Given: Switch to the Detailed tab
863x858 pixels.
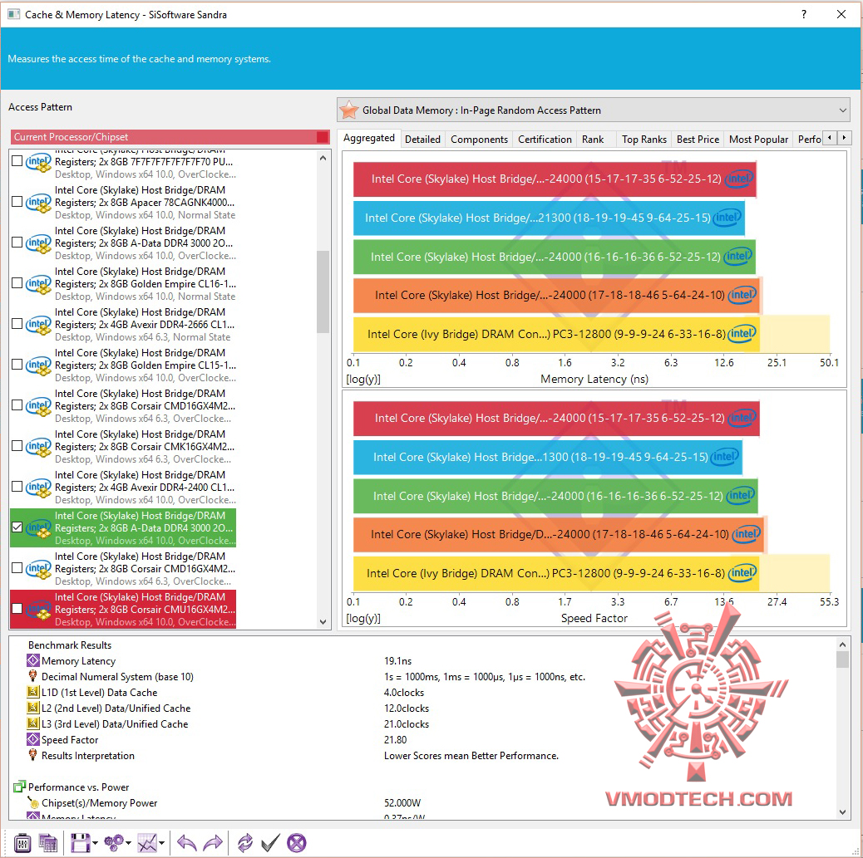Looking at the screenshot, I should point(422,140).
